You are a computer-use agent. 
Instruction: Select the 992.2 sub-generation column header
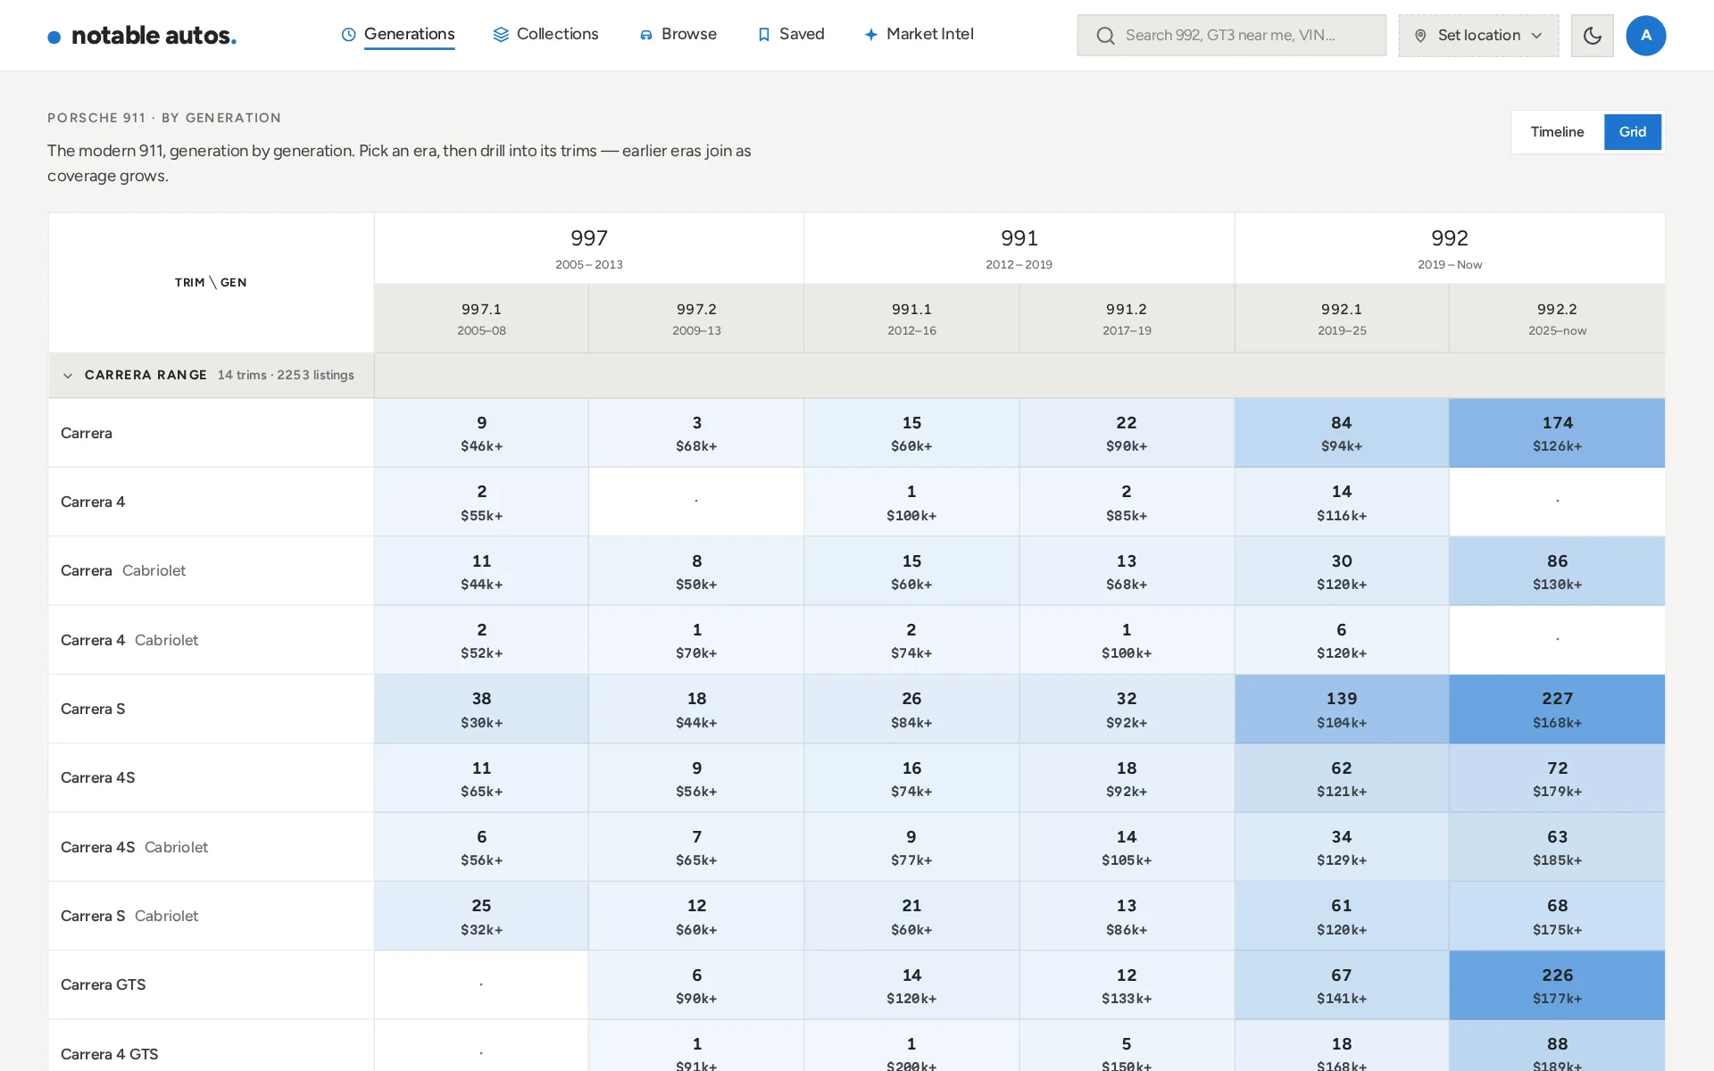(x=1557, y=319)
